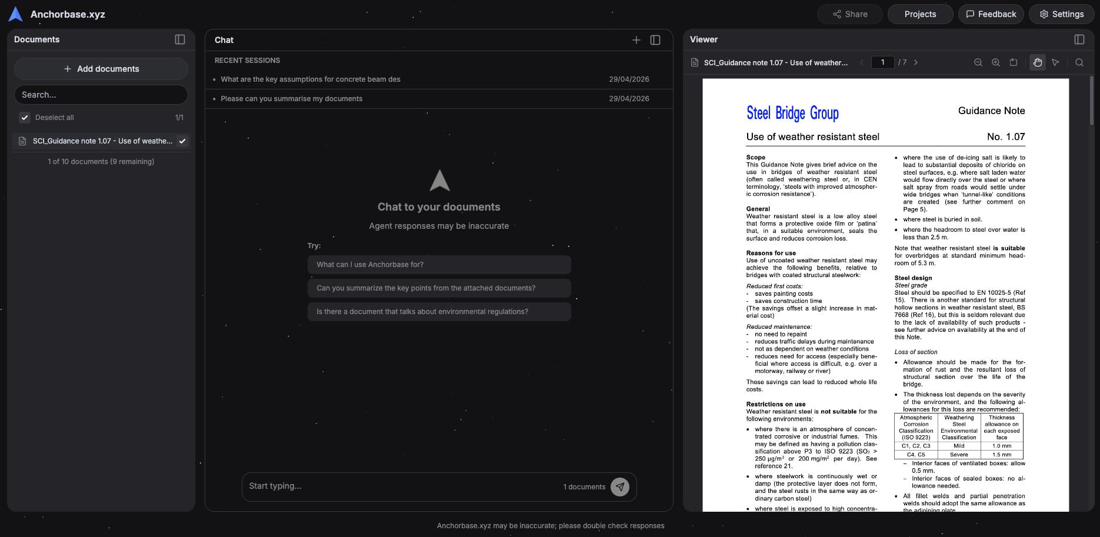The height and width of the screenshot is (537, 1100).
Task: Open the 'key assumptions for concrete beam' session
Action: 439,79
